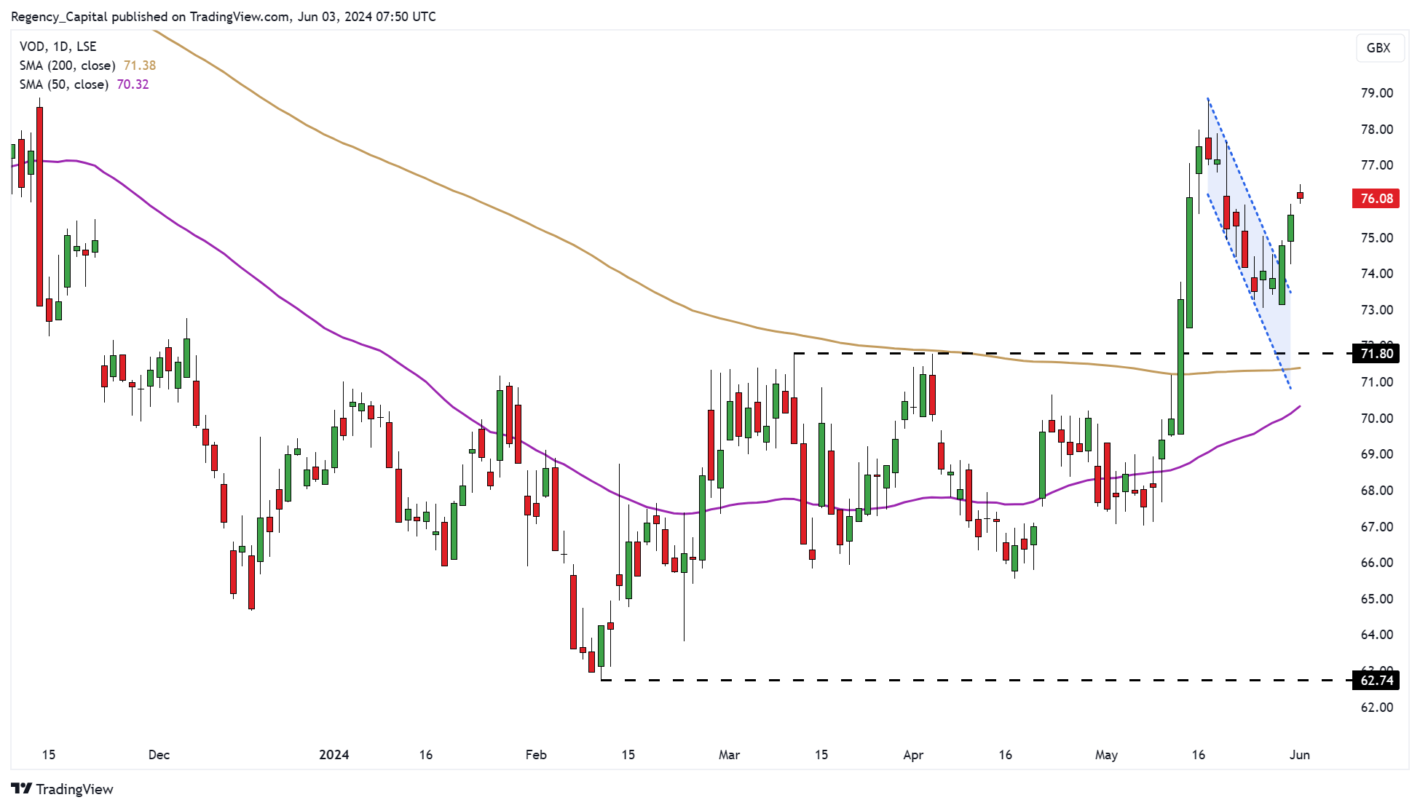The image size is (1420, 808).
Task: Select the 62.74 support level label
Action: pyautogui.click(x=1377, y=681)
